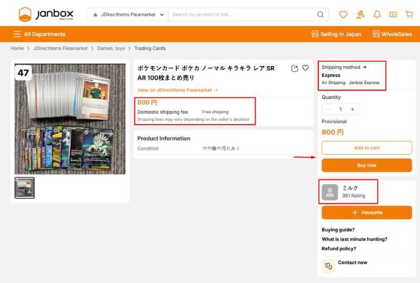Image resolution: width=420 pixels, height=283 pixels.
Task: Open the auction gavel icon in header
Action: coord(360,14)
